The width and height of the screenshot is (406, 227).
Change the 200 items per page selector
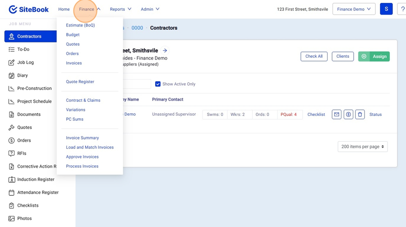tap(362, 147)
